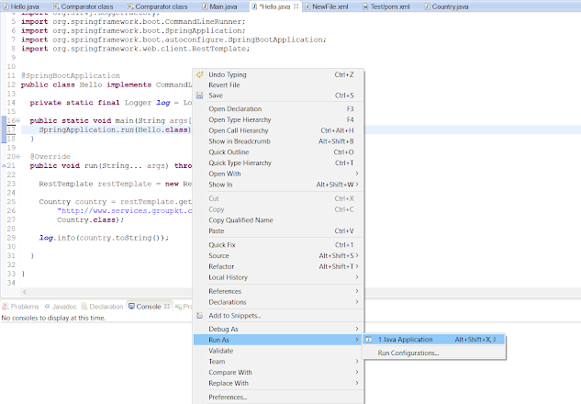Select Open Declaration menu entry

pyautogui.click(x=278, y=108)
